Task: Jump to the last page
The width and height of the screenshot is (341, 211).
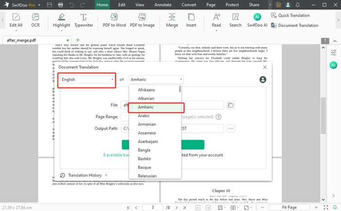Action: pyautogui.click(x=184, y=208)
